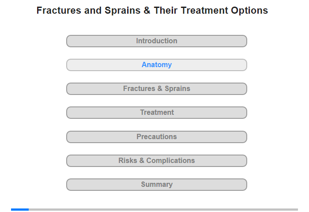Click the far right end of progress bar
This screenshot has width=309, height=212.
(x=297, y=209)
